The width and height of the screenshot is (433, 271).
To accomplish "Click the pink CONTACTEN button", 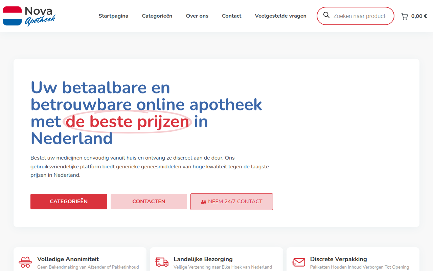I will (149, 202).
